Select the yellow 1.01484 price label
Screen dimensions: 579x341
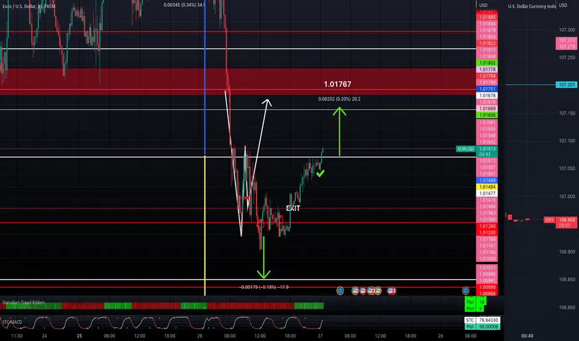point(487,187)
